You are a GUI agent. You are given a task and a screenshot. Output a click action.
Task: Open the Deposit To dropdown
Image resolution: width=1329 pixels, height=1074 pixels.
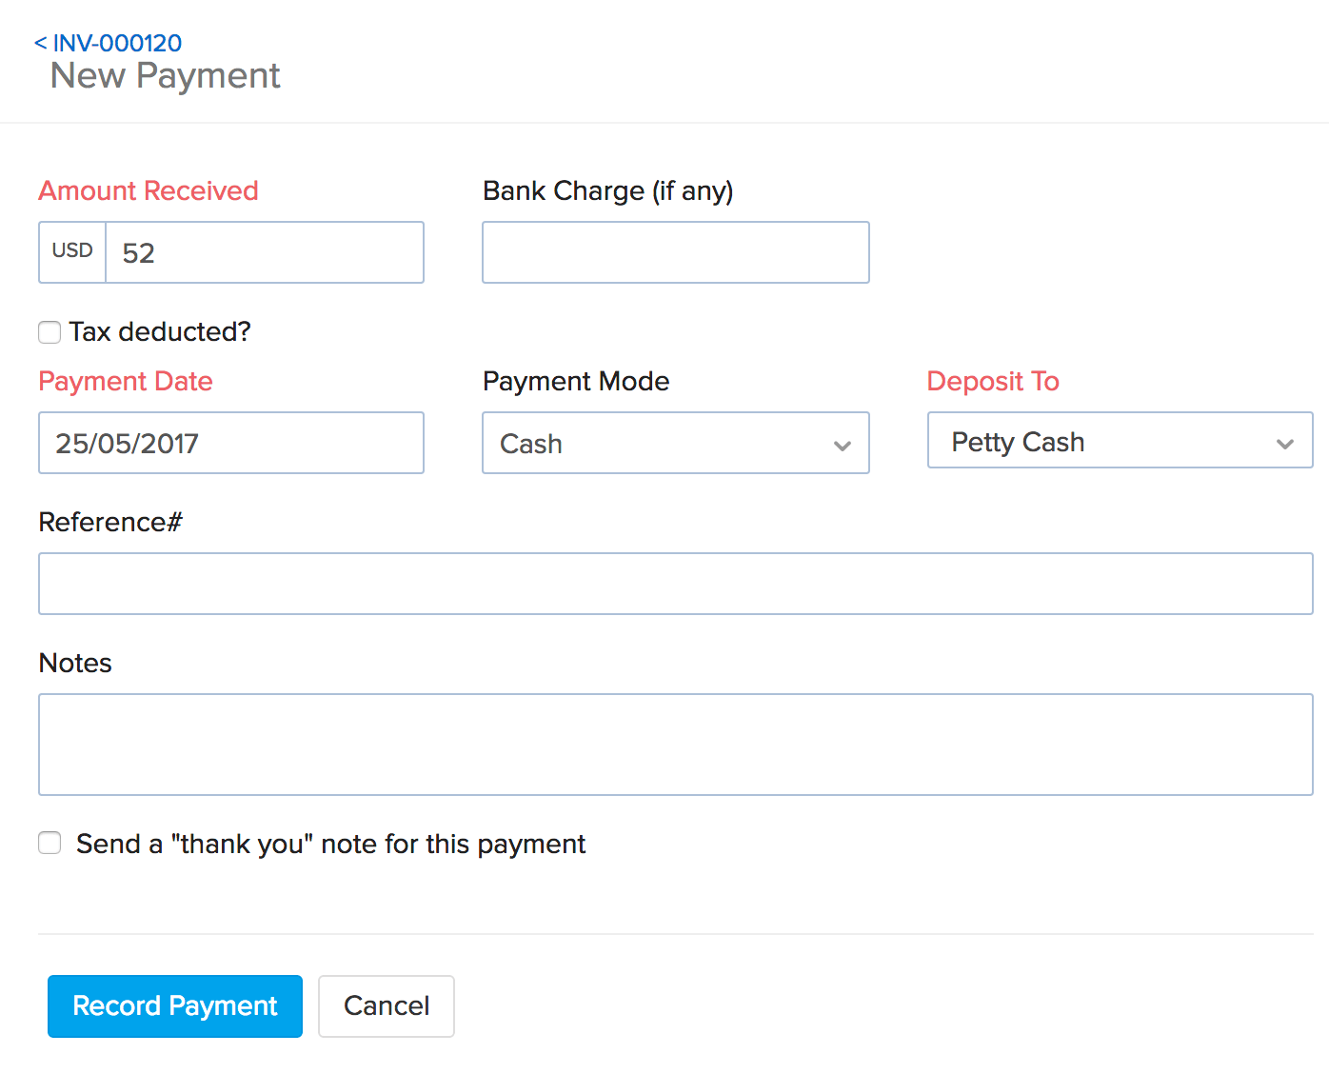[x=1120, y=441]
